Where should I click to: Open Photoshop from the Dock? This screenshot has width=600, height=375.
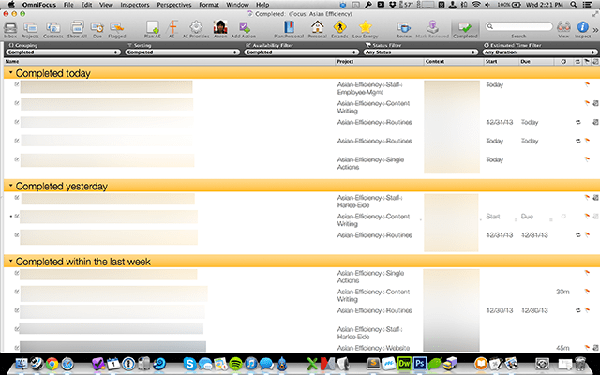click(420, 363)
